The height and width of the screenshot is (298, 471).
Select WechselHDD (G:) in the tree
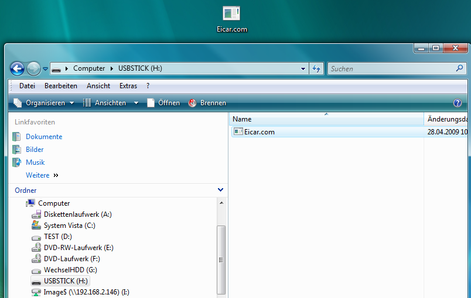click(x=70, y=270)
